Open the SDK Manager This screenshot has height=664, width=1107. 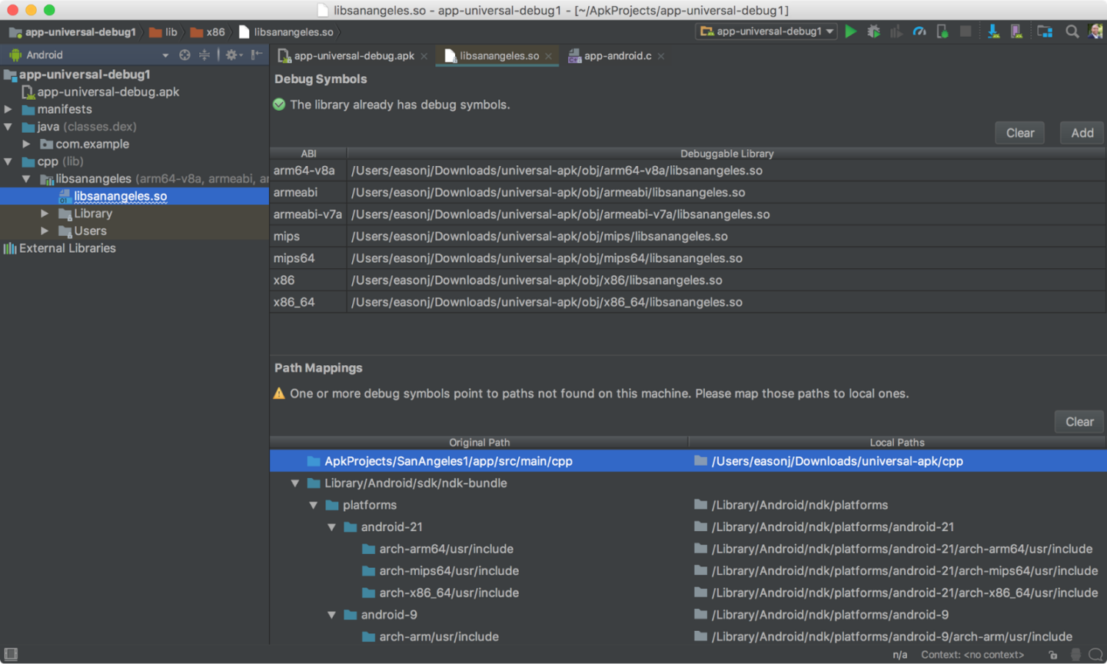(x=993, y=32)
